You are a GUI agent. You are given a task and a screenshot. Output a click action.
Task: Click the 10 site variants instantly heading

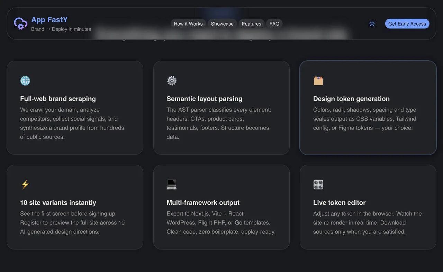(x=58, y=203)
